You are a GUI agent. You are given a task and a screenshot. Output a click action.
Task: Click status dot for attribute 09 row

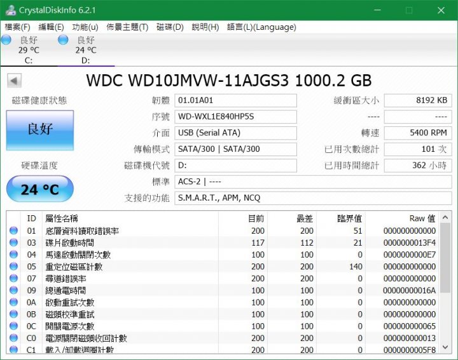coord(13,290)
